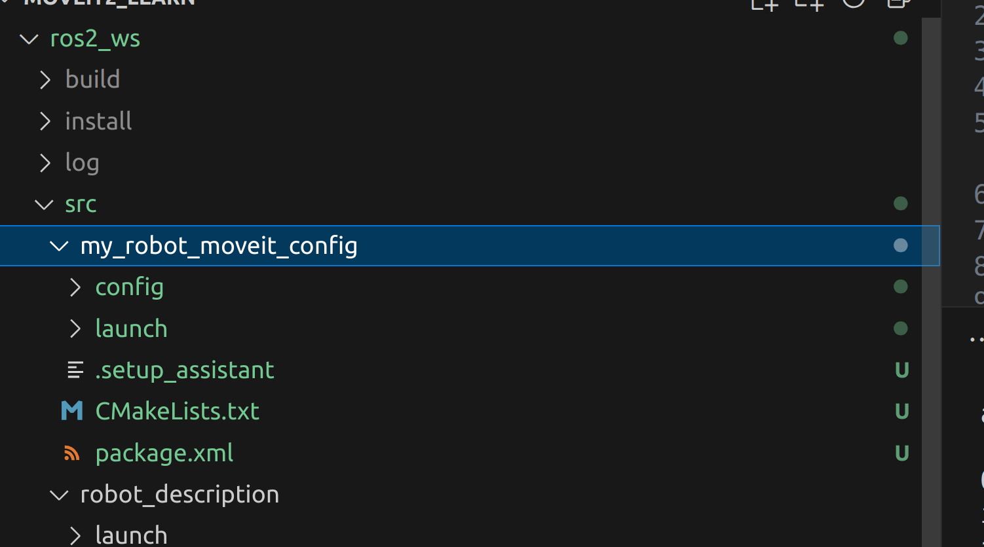Click the untracked 'U' badge on CMakeLists.txt
984x547 pixels.
[x=901, y=412]
